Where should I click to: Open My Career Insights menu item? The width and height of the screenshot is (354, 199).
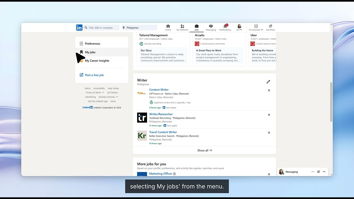(102, 61)
